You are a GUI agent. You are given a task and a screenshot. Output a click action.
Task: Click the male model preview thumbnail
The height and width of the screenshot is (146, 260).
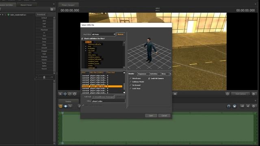(150, 50)
